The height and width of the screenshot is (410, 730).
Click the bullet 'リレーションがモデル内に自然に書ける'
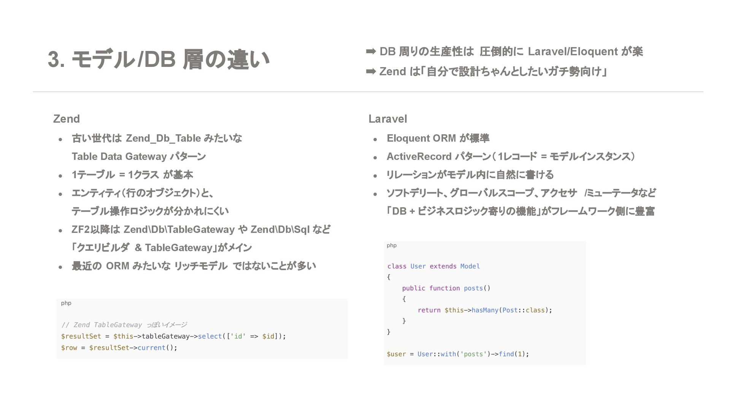tap(470, 175)
